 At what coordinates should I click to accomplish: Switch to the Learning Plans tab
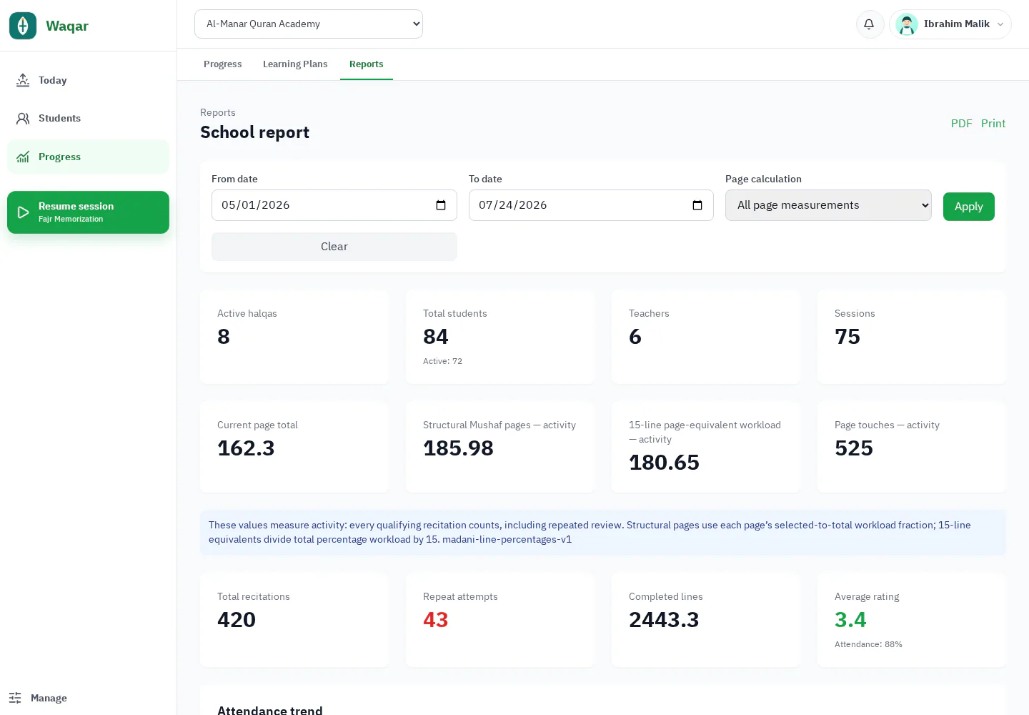point(295,64)
